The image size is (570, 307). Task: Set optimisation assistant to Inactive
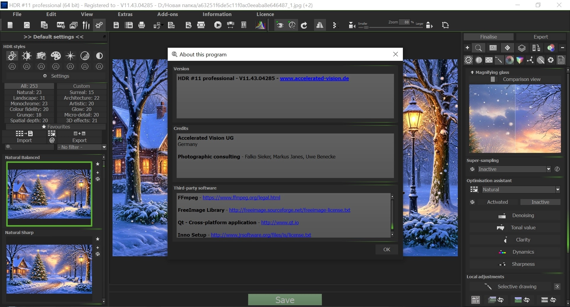coord(540,202)
